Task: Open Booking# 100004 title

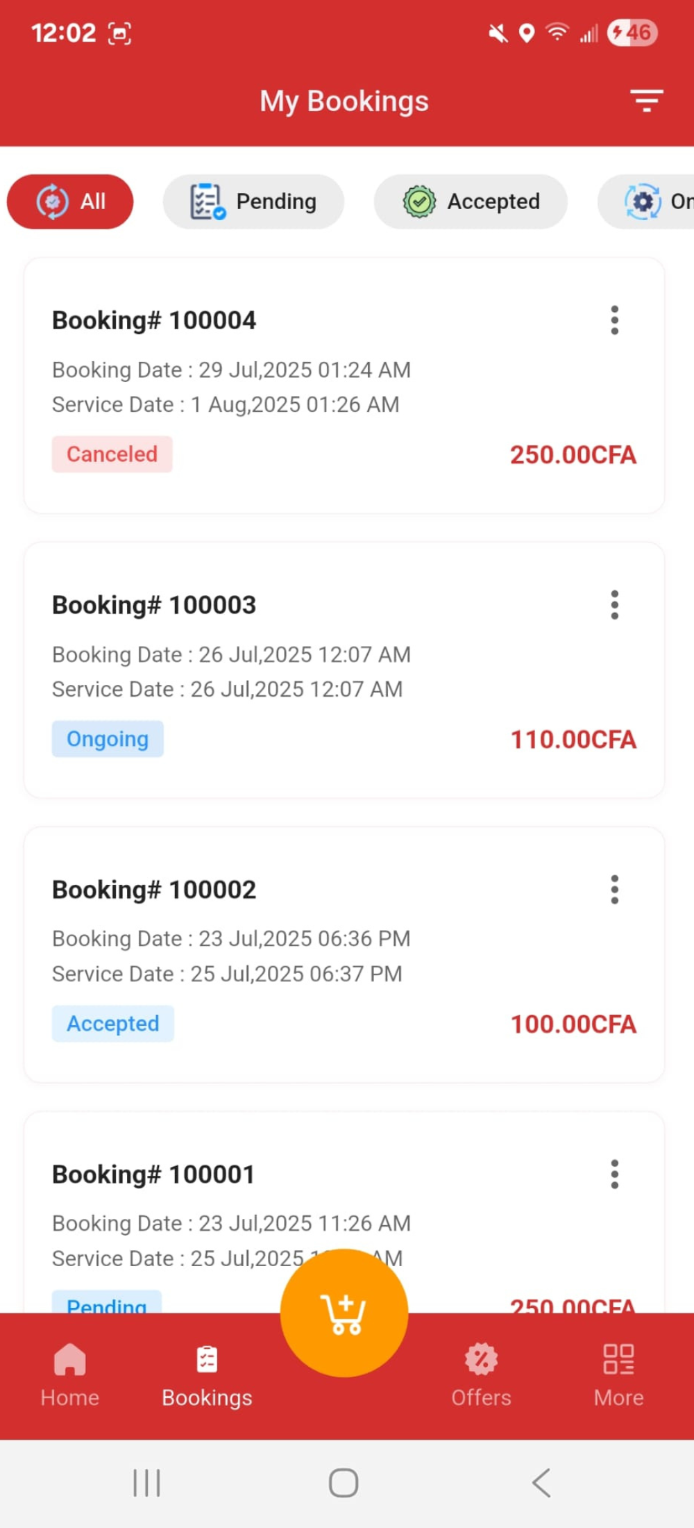Action: [x=154, y=320]
